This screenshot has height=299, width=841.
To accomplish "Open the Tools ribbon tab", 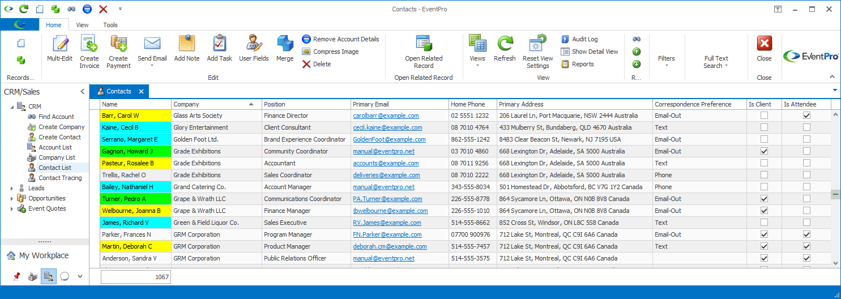I will point(110,25).
